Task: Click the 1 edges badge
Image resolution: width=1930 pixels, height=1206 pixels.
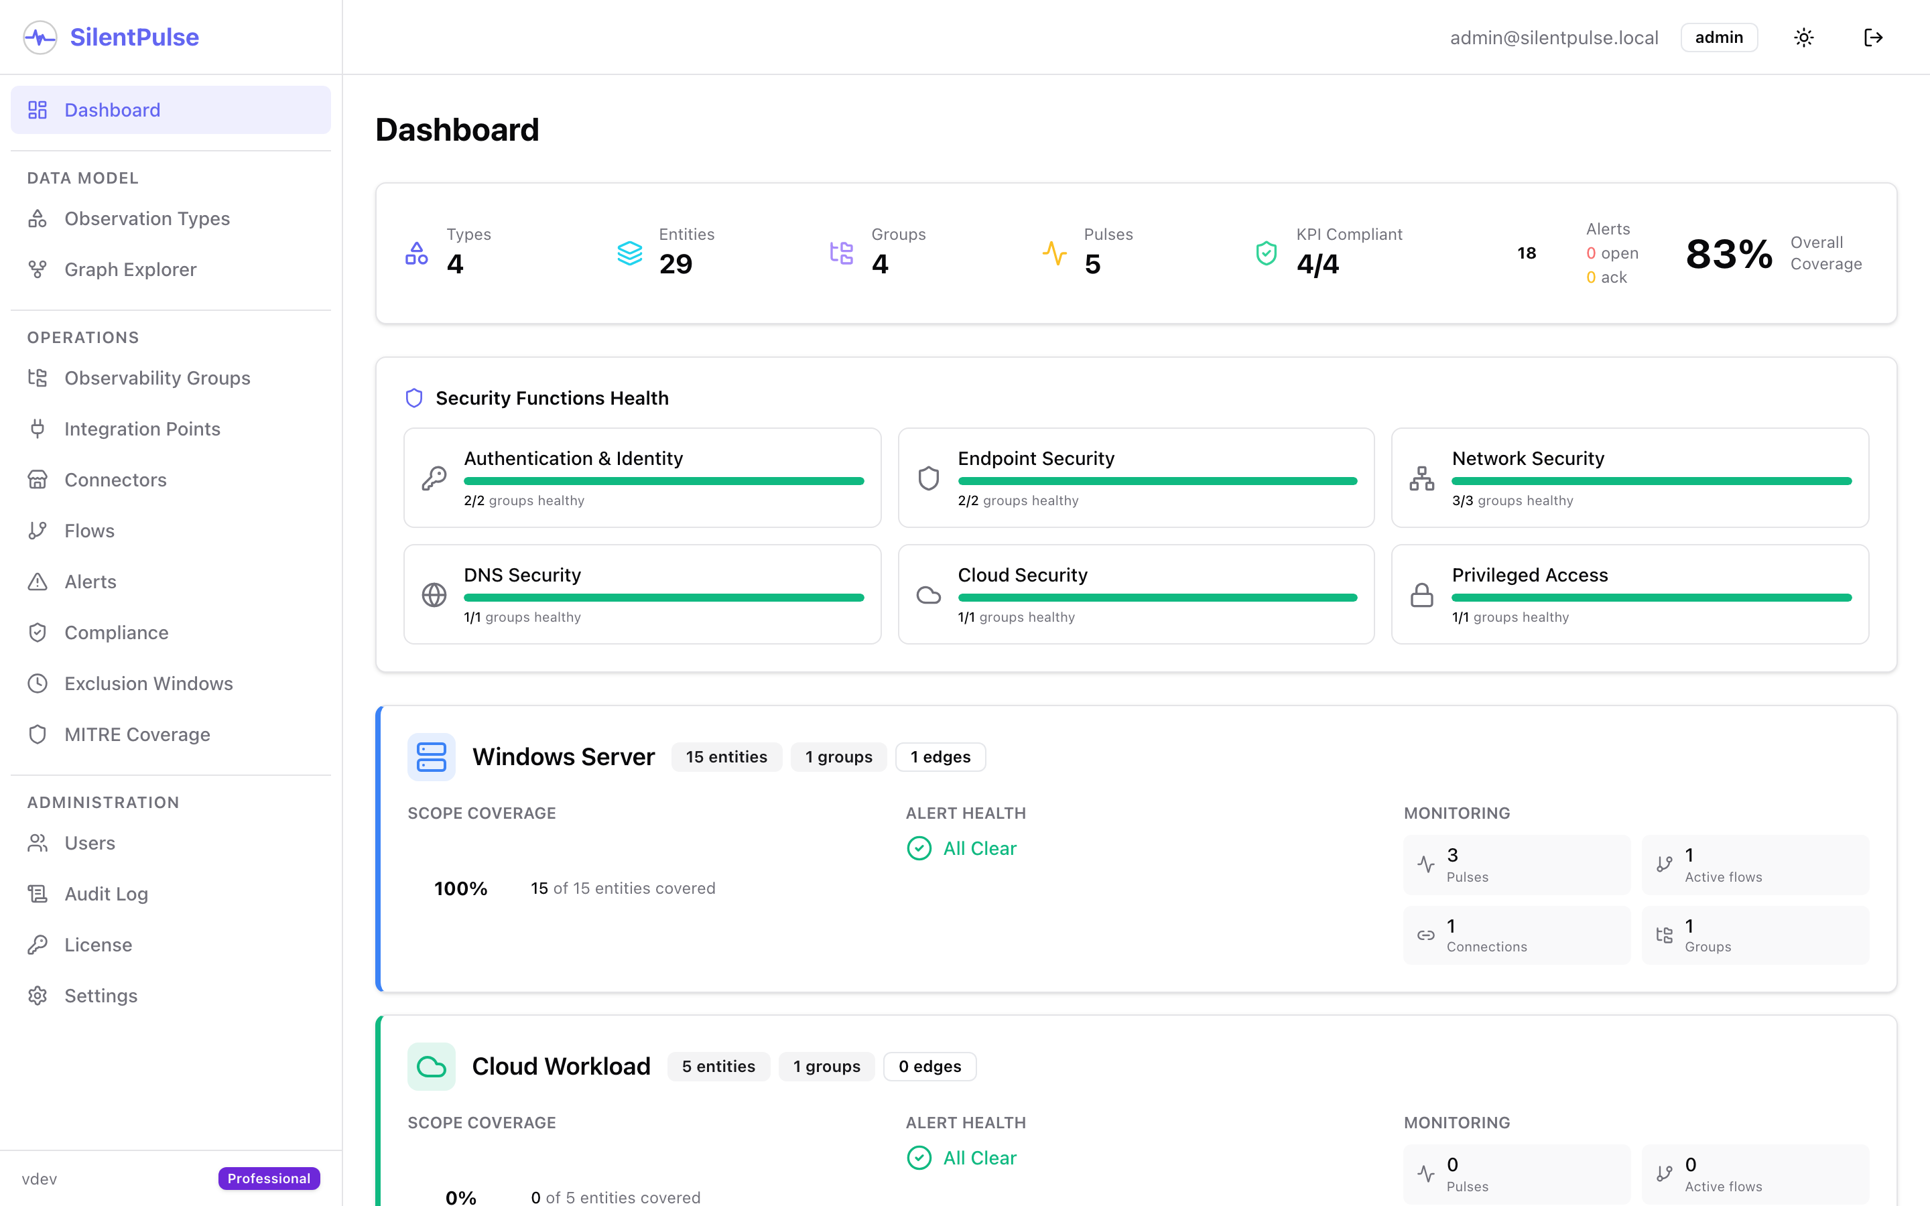Action: (x=940, y=757)
